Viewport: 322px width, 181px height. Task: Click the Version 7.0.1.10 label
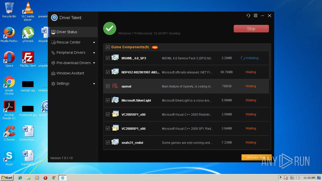tap(61, 158)
